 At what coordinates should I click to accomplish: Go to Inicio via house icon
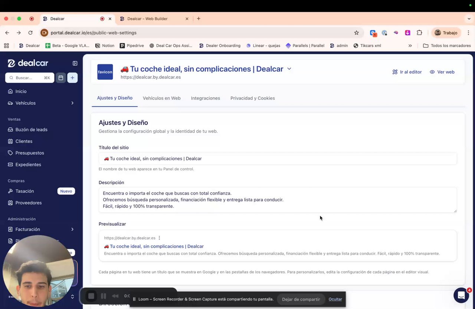pos(10,91)
